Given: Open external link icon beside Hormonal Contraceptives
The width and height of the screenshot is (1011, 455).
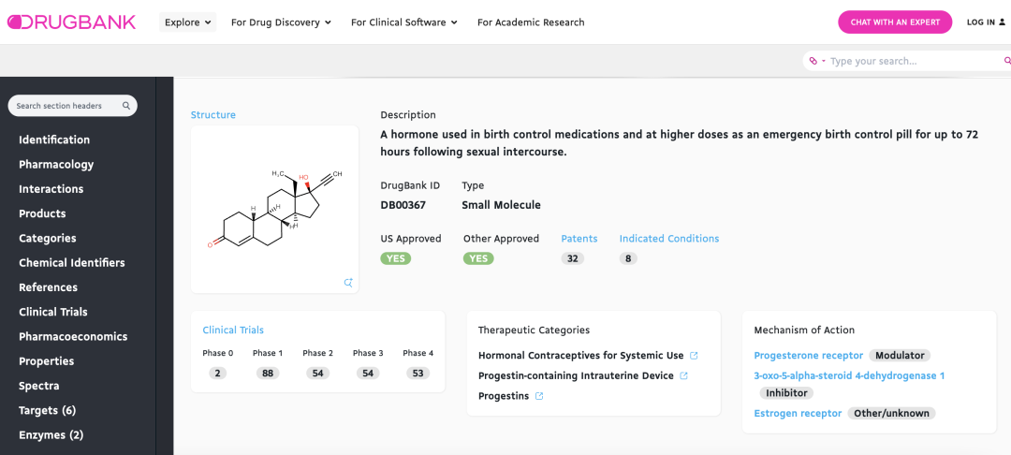Looking at the screenshot, I should (x=694, y=356).
